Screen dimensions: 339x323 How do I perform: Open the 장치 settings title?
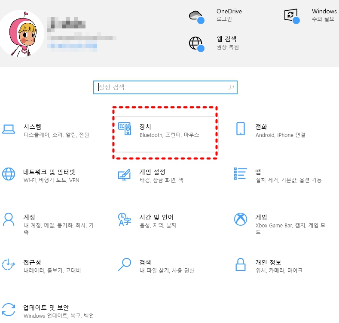click(x=145, y=127)
